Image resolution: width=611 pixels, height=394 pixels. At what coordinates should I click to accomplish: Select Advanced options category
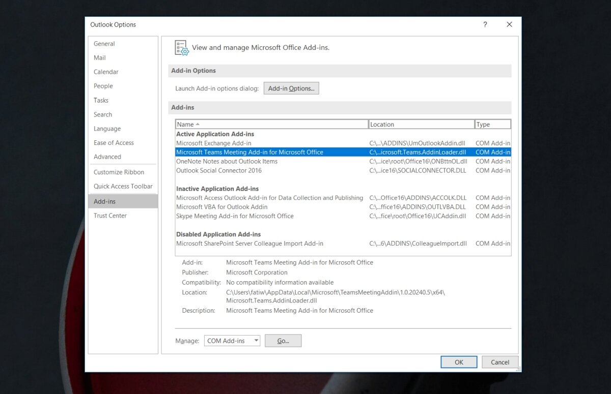(107, 157)
